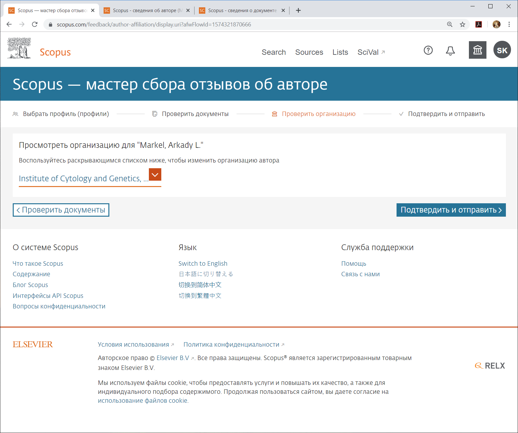Open 'Вопросы конфиденциальности' link
The image size is (518, 433).
[x=59, y=306]
